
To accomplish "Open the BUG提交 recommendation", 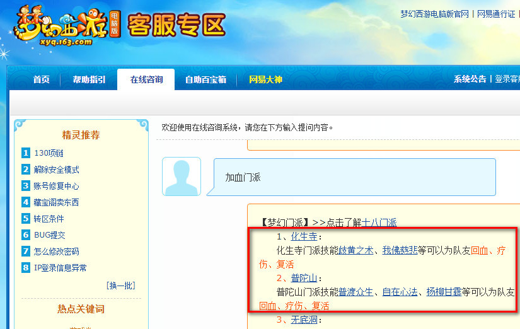I will pyautogui.click(x=50, y=235).
